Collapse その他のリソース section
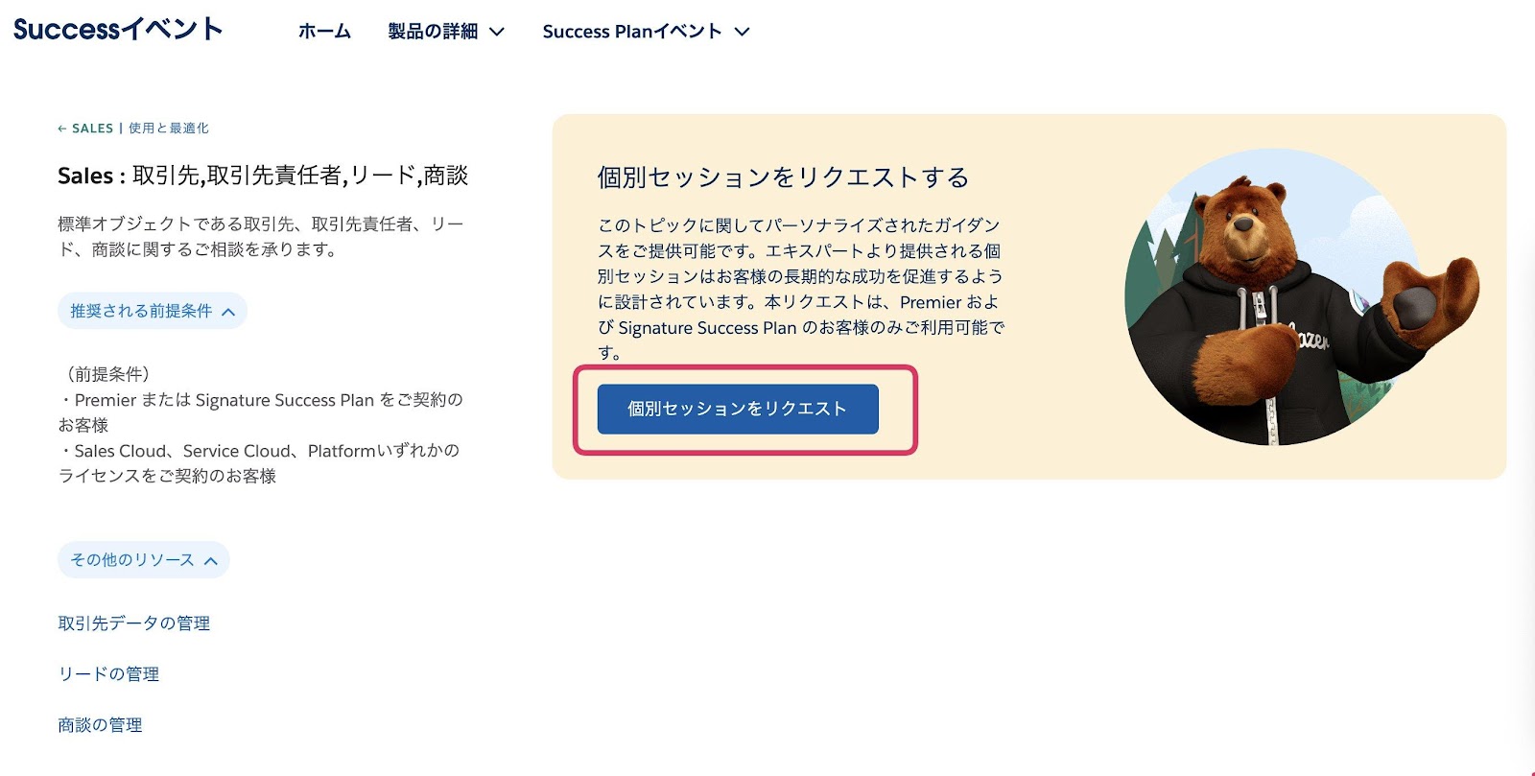The width and height of the screenshot is (1535, 776). (144, 560)
